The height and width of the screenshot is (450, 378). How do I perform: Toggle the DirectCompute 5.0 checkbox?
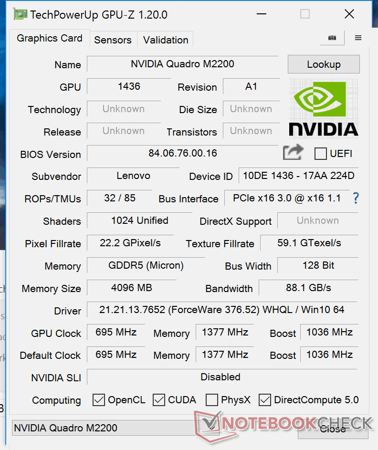(x=265, y=400)
